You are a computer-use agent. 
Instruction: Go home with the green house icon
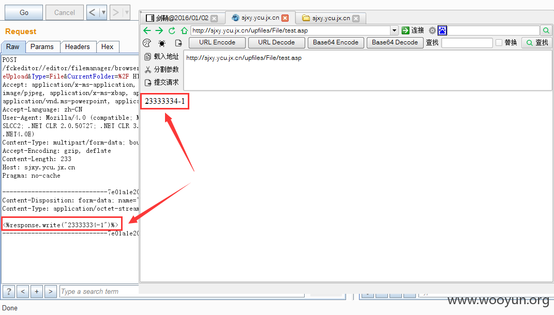(184, 30)
